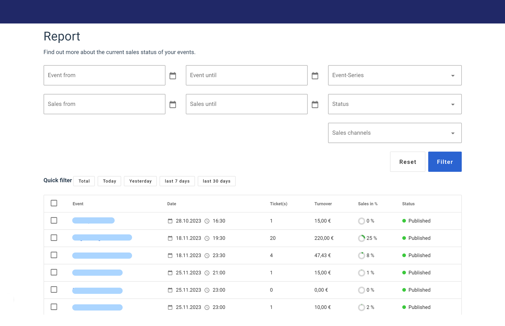Viewport: 505px width, 326px height.
Task: Select the checkbox for 18.11.2023 23:30 event
Action: (54, 255)
